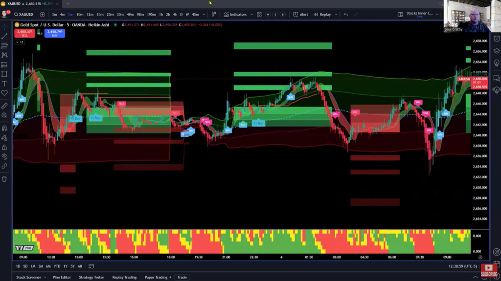The image size is (501, 281).
Task: Click the red 2,650.37 SELL button
Action: click(24, 33)
